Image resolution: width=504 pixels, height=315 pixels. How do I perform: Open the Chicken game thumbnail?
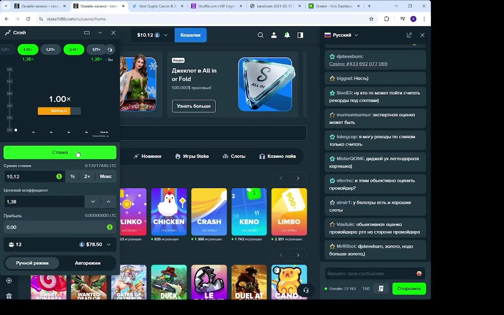click(169, 212)
